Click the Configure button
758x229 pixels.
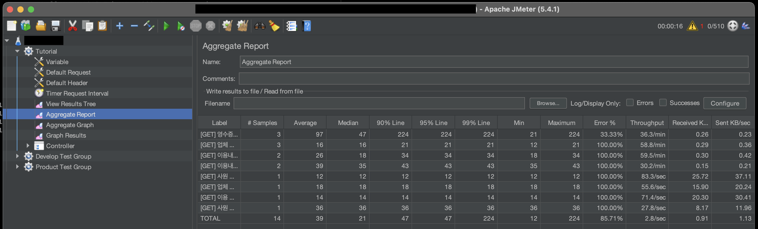tap(725, 103)
